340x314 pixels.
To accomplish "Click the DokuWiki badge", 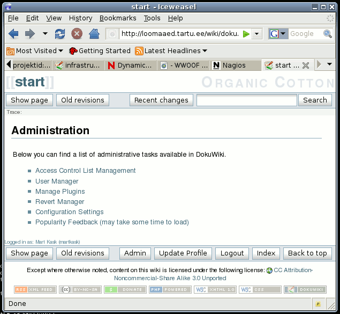I will 305,290.
